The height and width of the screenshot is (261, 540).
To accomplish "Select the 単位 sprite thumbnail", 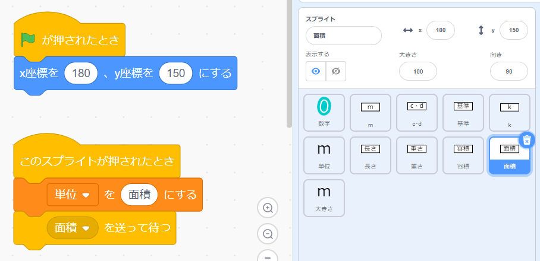I will tap(324, 155).
